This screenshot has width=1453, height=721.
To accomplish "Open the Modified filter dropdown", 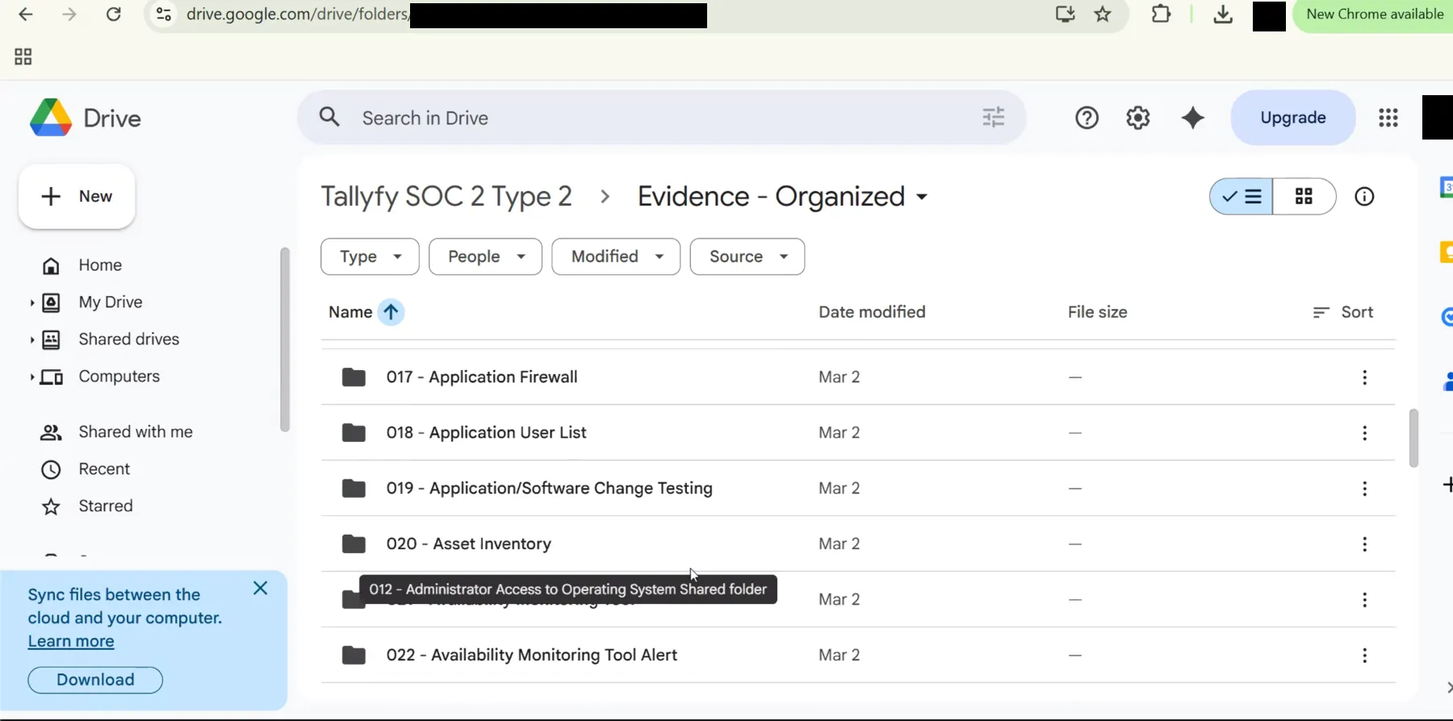I will (x=616, y=256).
